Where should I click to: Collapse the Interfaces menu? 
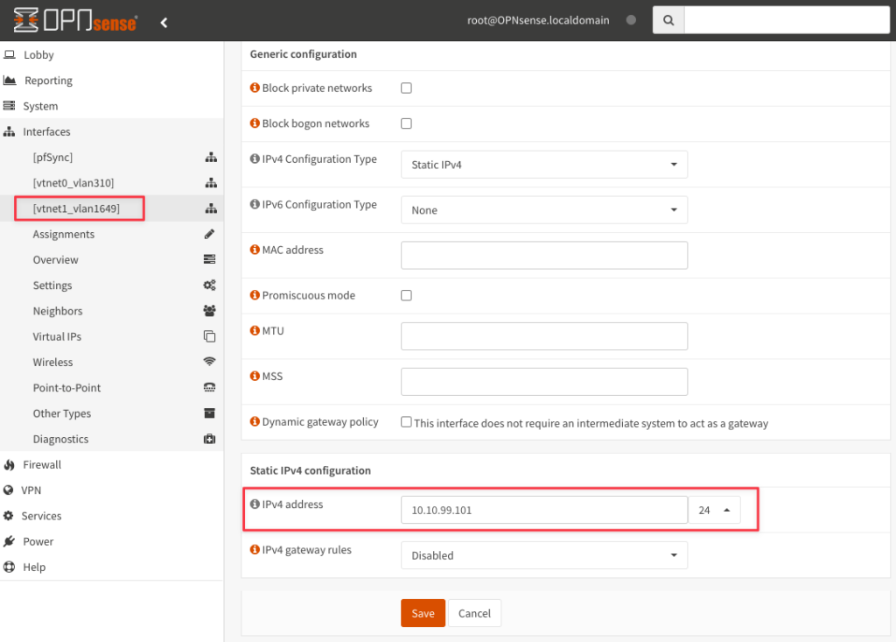coord(47,131)
